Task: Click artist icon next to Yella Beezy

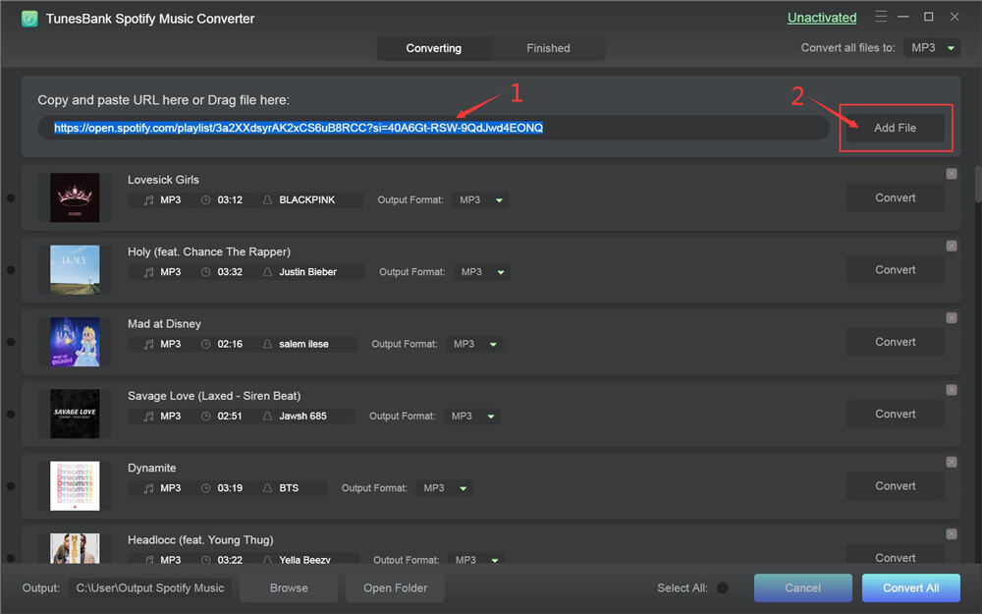Action: coord(267,560)
